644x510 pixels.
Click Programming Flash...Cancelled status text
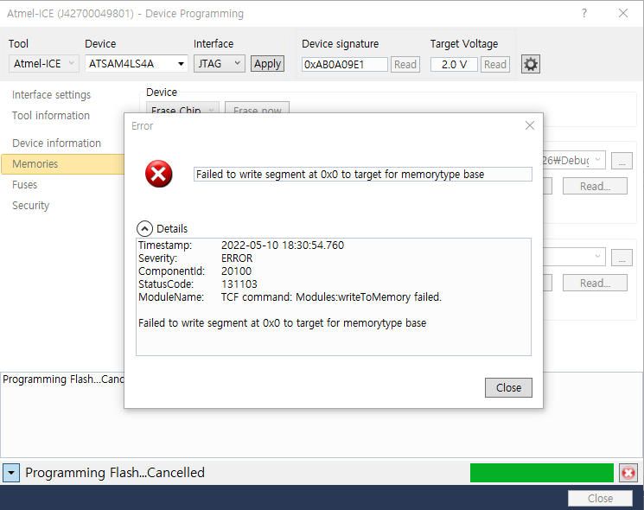(x=115, y=473)
